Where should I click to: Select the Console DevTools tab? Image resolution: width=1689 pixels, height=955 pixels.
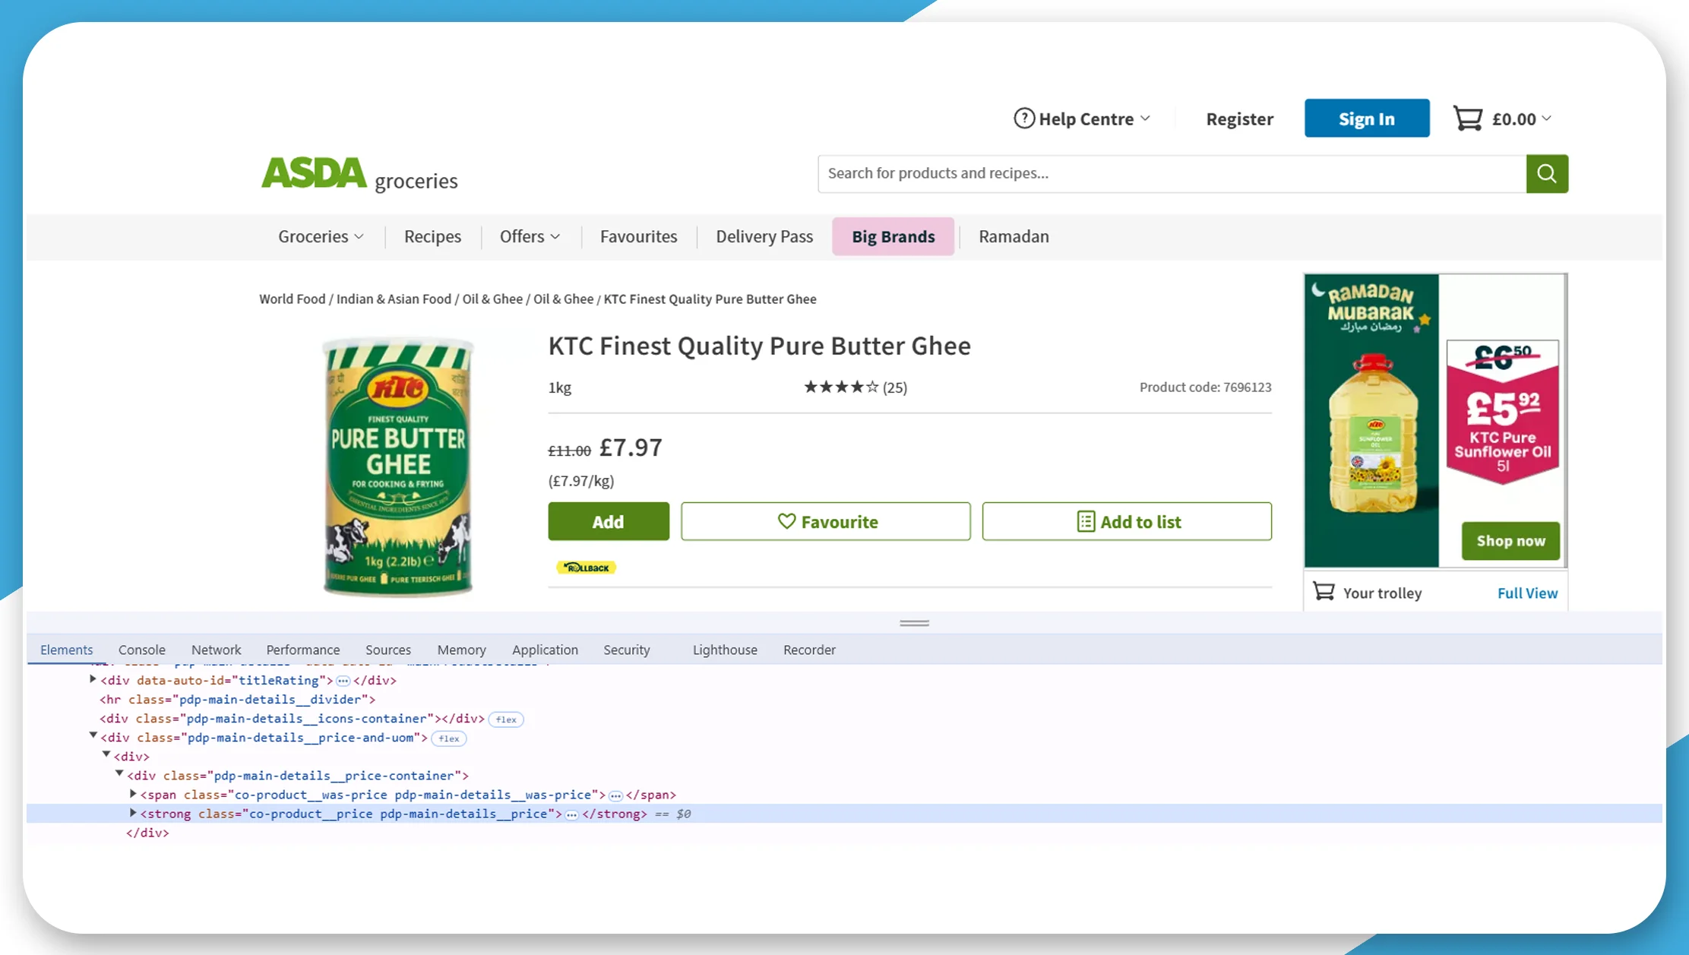click(141, 649)
